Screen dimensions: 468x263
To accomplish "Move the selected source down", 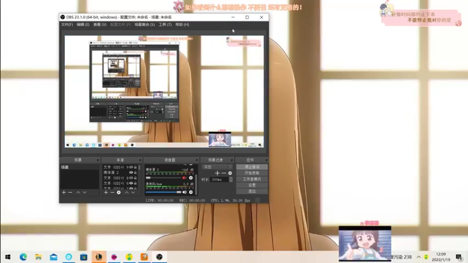I will [133, 193].
